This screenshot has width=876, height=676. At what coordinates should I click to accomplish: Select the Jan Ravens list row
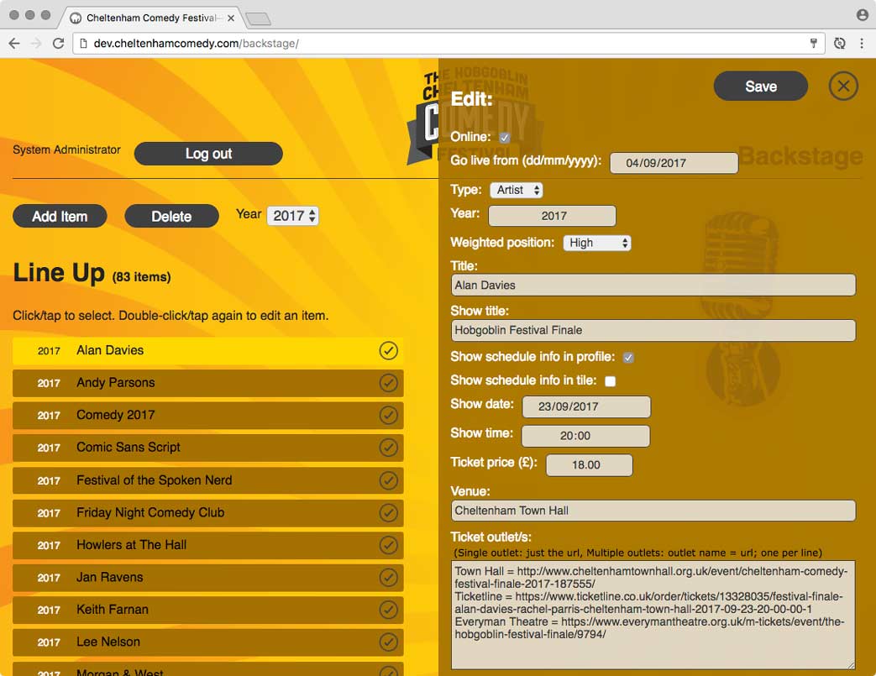pos(207,578)
